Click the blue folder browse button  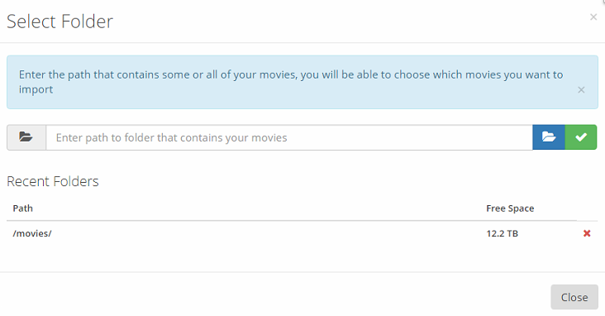(x=549, y=137)
